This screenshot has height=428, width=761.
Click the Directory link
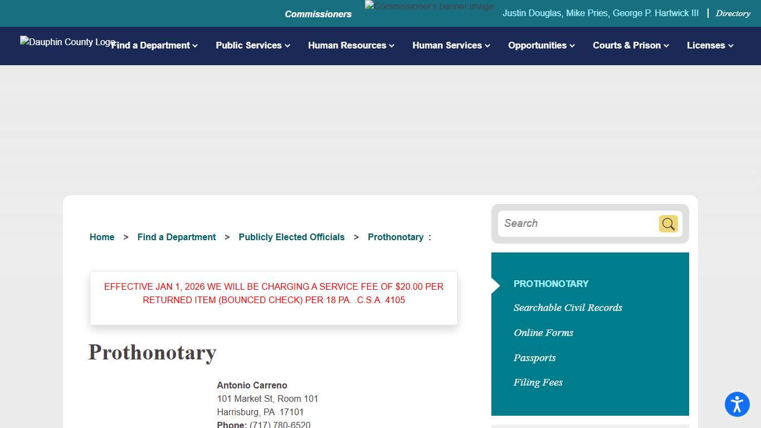(x=733, y=13)
